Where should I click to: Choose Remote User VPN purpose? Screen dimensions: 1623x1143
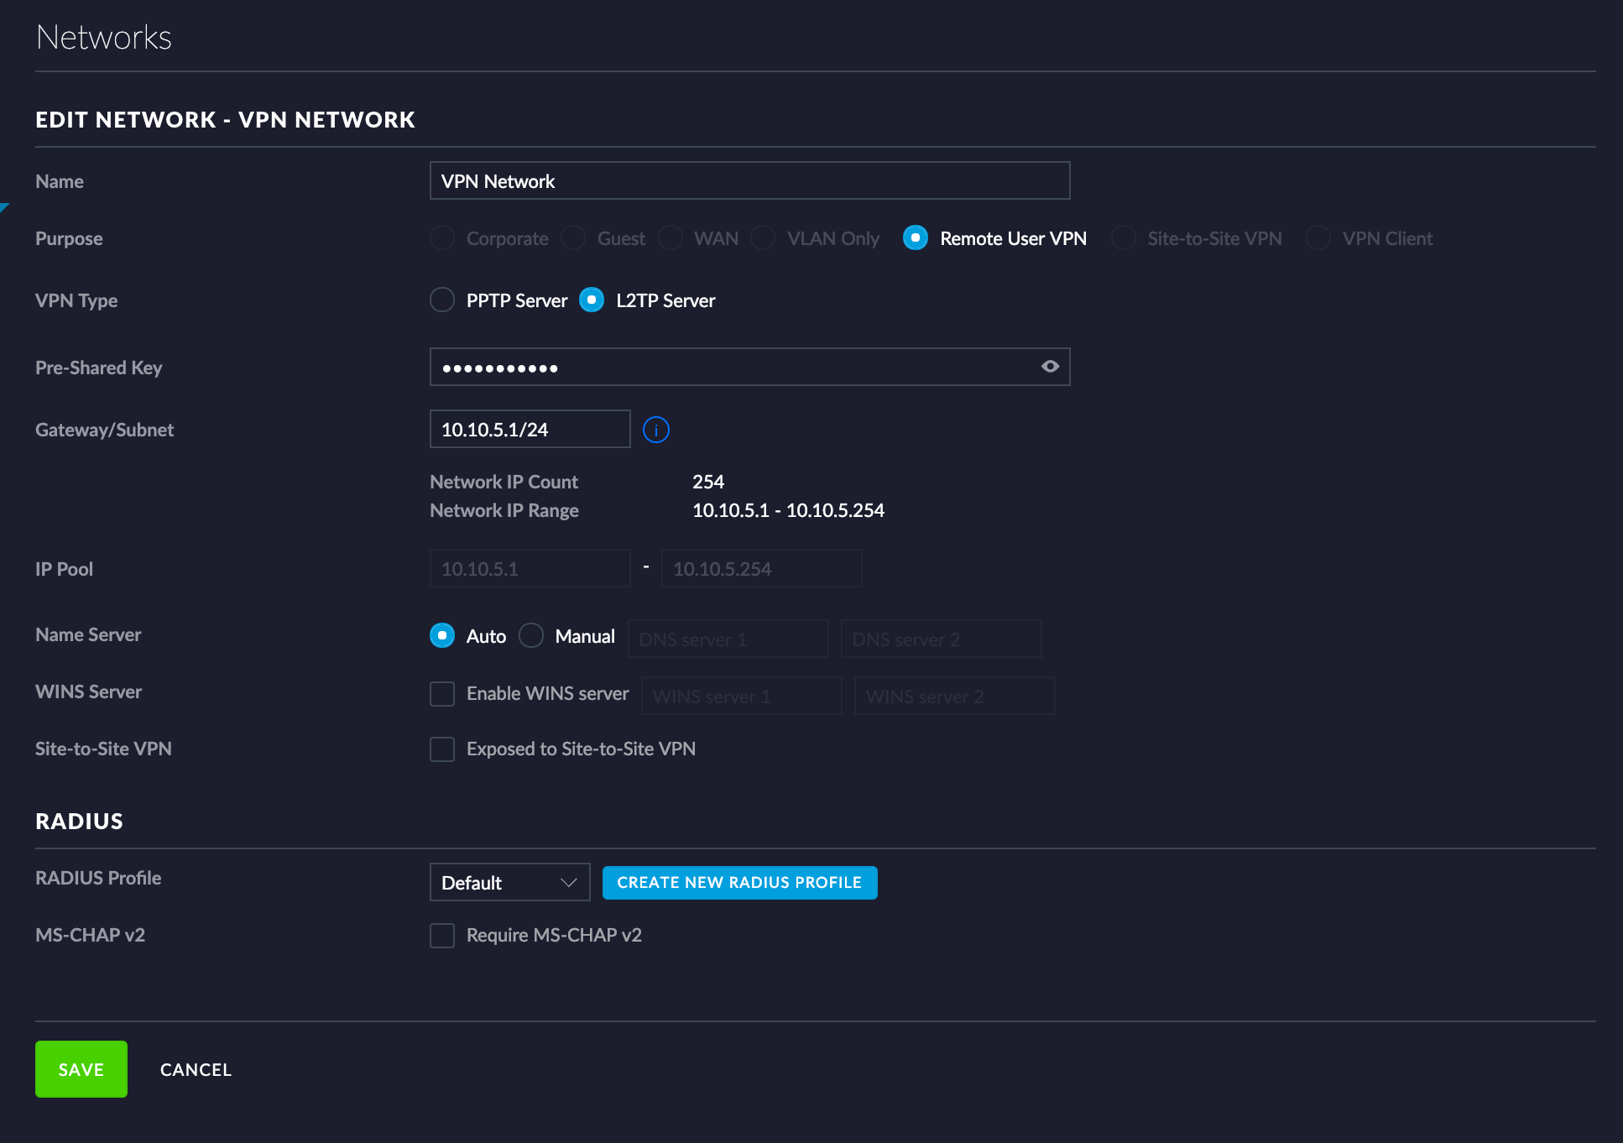tap(915, 238)
